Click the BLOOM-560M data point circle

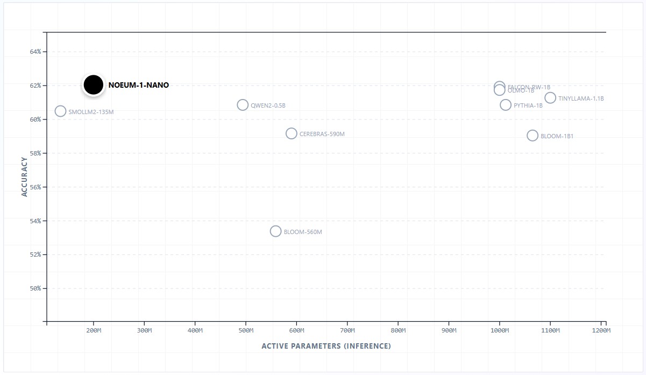pyautogui.click(x=276, y=231)
